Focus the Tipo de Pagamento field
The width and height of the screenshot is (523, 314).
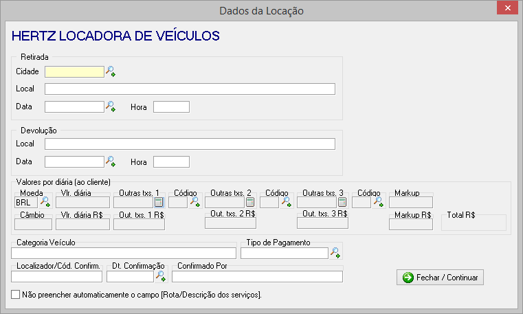click(285, 254)
